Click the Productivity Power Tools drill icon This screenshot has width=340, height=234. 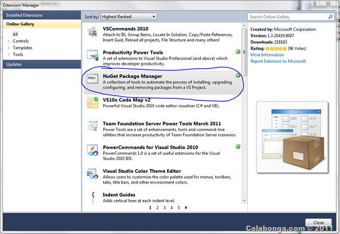click(93, 55)
